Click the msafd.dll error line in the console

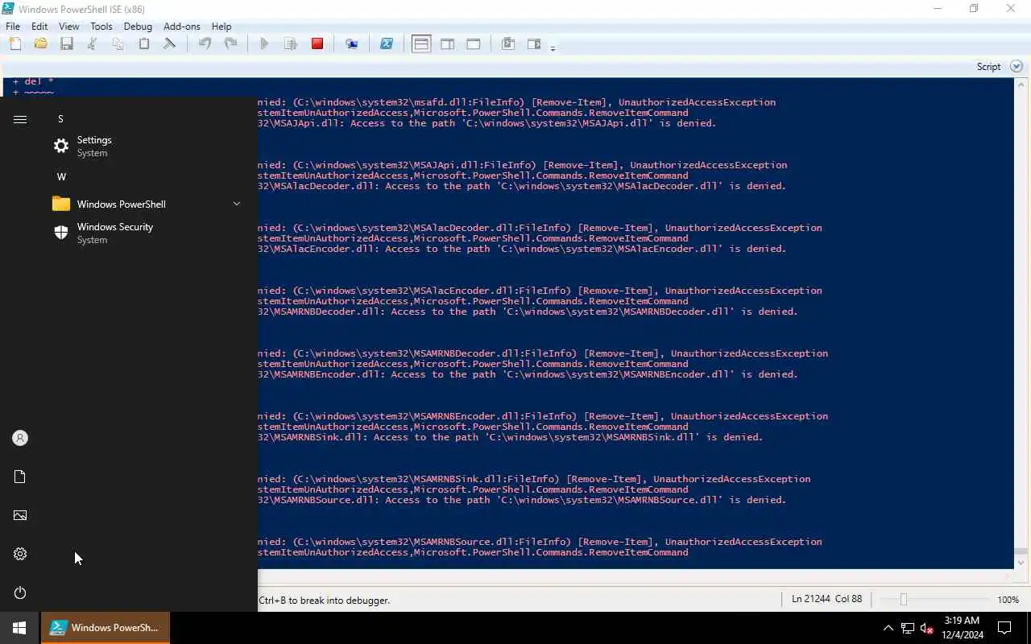[516, 102]
